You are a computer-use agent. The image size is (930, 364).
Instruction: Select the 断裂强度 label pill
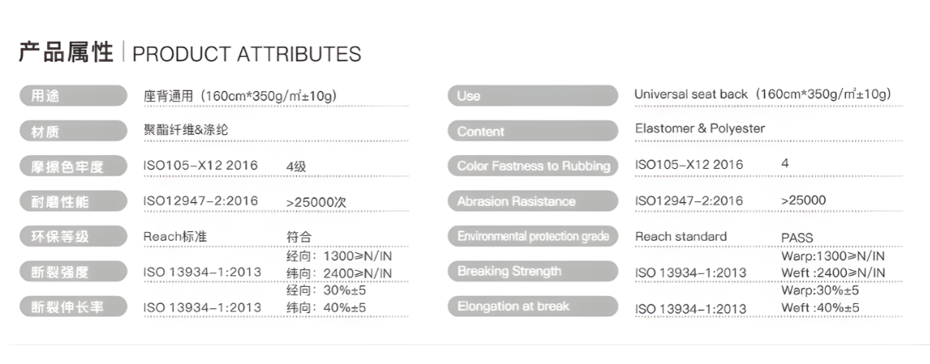point(73,271)
